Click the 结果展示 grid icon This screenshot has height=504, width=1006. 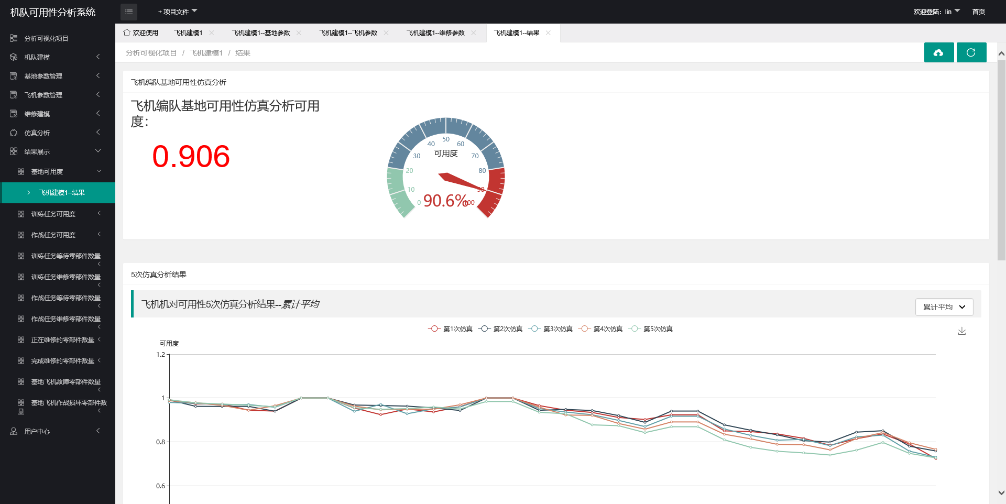14,151
